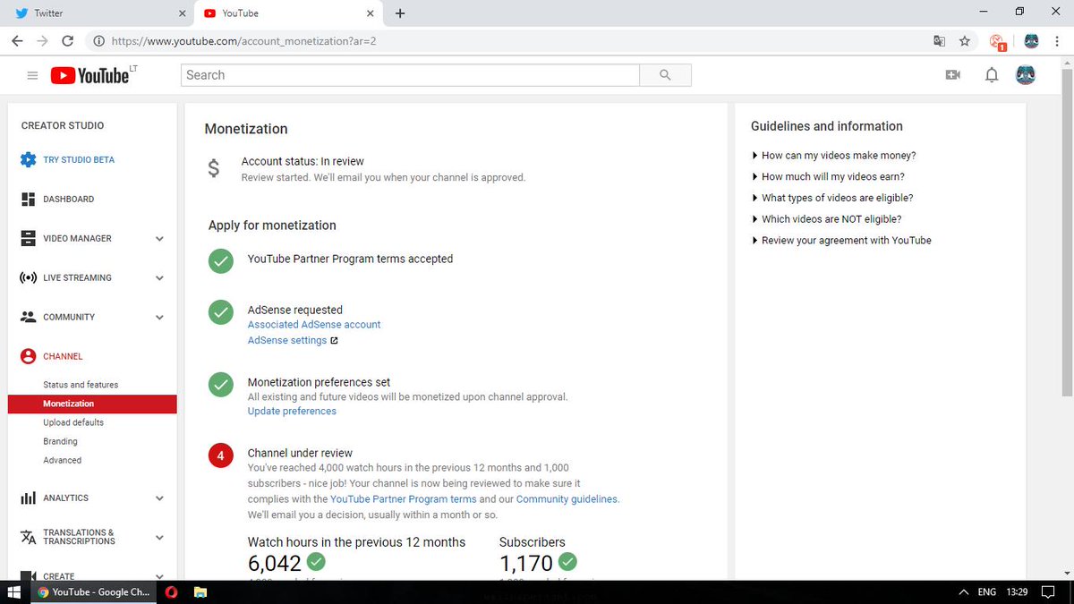Open the Windows Start menu
Screen dimensions: 1074x604
(13, 591)
